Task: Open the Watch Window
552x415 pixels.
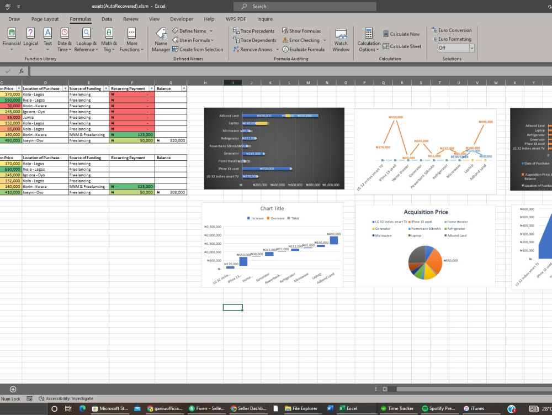Action: coord(341,40)
